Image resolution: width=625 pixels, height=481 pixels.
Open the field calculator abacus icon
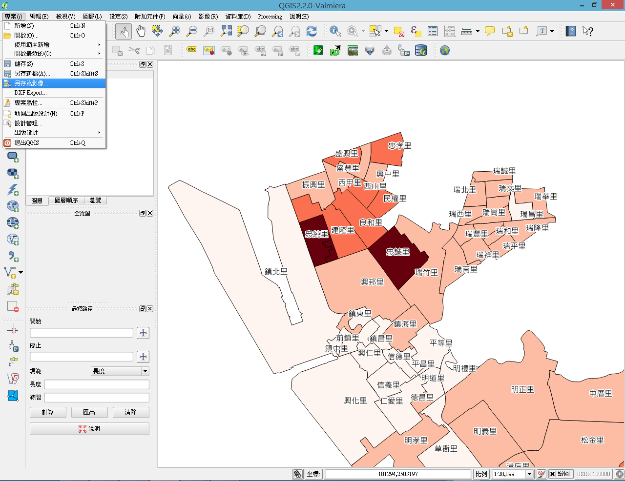(x=450, y=31)
